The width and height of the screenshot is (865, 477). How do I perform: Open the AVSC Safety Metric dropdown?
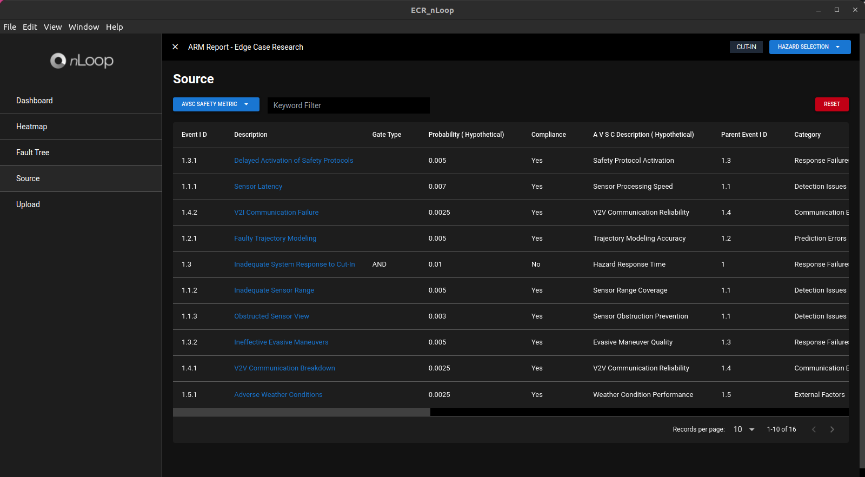click(x=216, y=104)
